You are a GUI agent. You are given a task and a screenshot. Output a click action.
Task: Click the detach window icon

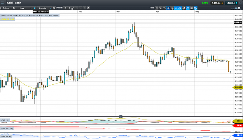(236, 9)
